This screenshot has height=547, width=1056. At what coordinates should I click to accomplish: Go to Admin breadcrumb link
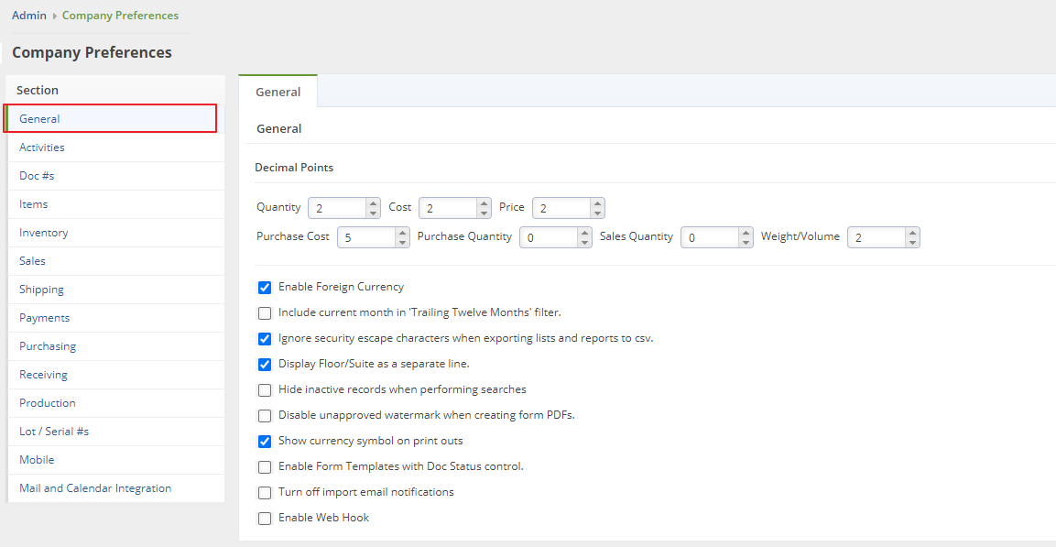[29, 15]
